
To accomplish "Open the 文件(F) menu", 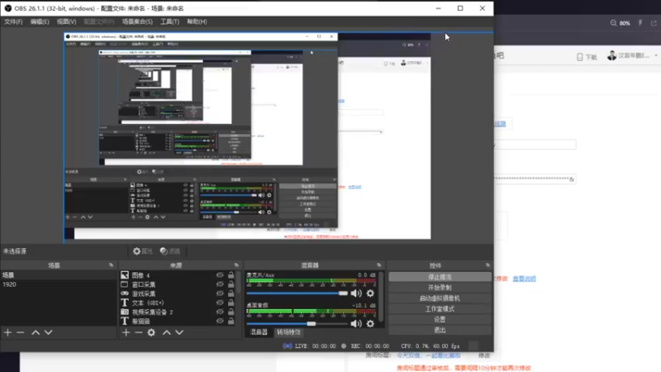I will (13, 21).
